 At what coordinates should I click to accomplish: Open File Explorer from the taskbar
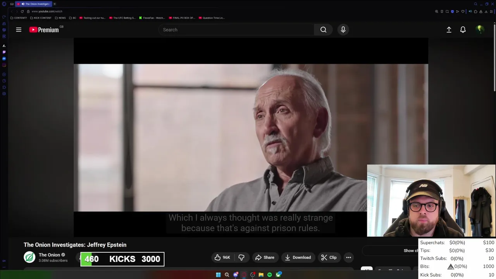[x=261, y=275]
